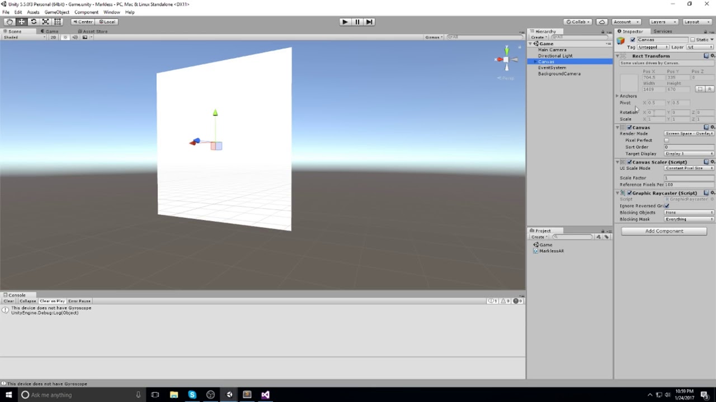Open Graphic Raycaster gear menu
The image size is (716, 402).
point(712,193)
